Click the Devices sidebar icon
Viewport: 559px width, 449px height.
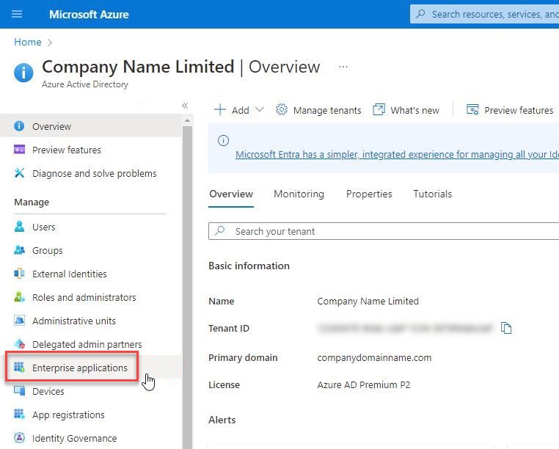[19, 390]
